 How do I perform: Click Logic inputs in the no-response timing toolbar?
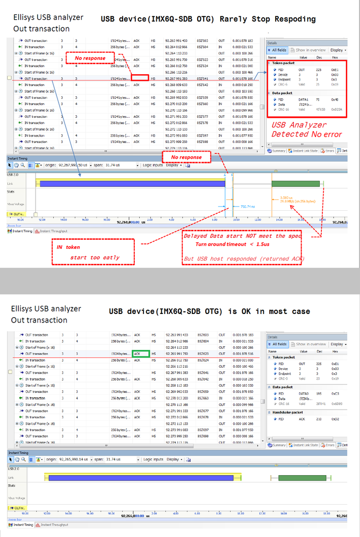coord(153,165)
